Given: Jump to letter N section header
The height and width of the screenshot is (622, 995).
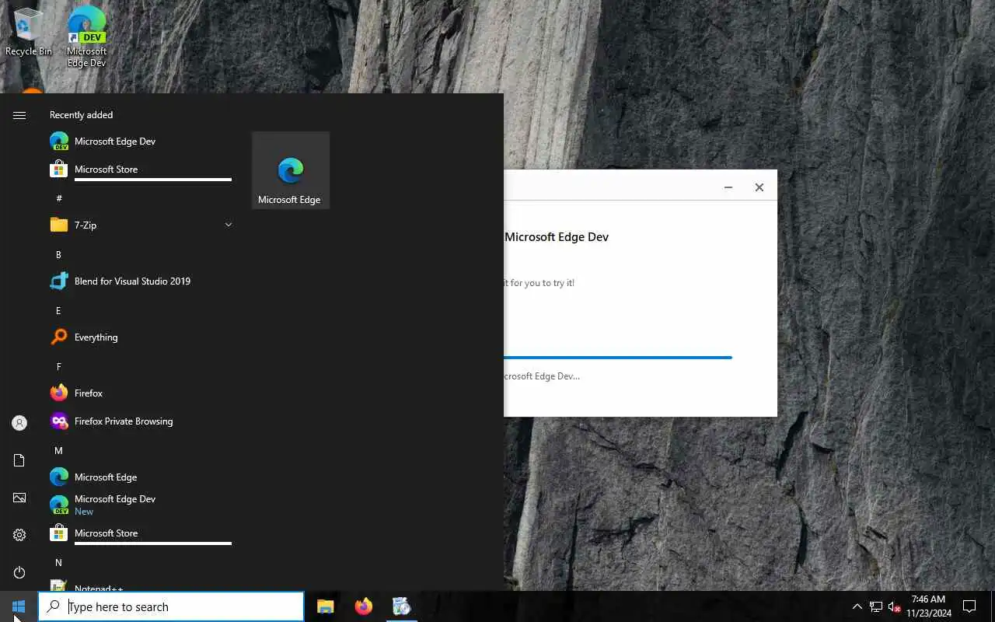Looking at the screenshot, I should (x=58, y=563).
